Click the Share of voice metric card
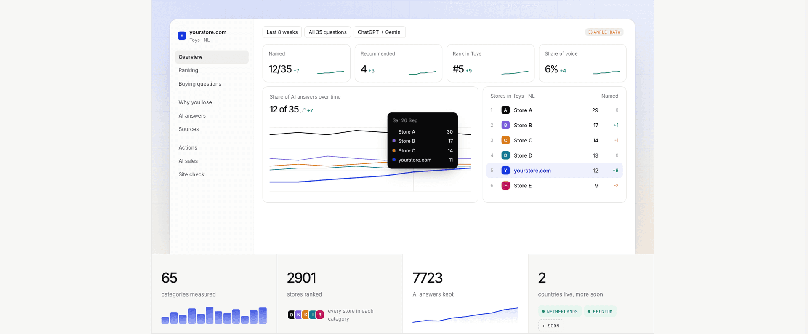808x334 pixels. pos(582,63)
